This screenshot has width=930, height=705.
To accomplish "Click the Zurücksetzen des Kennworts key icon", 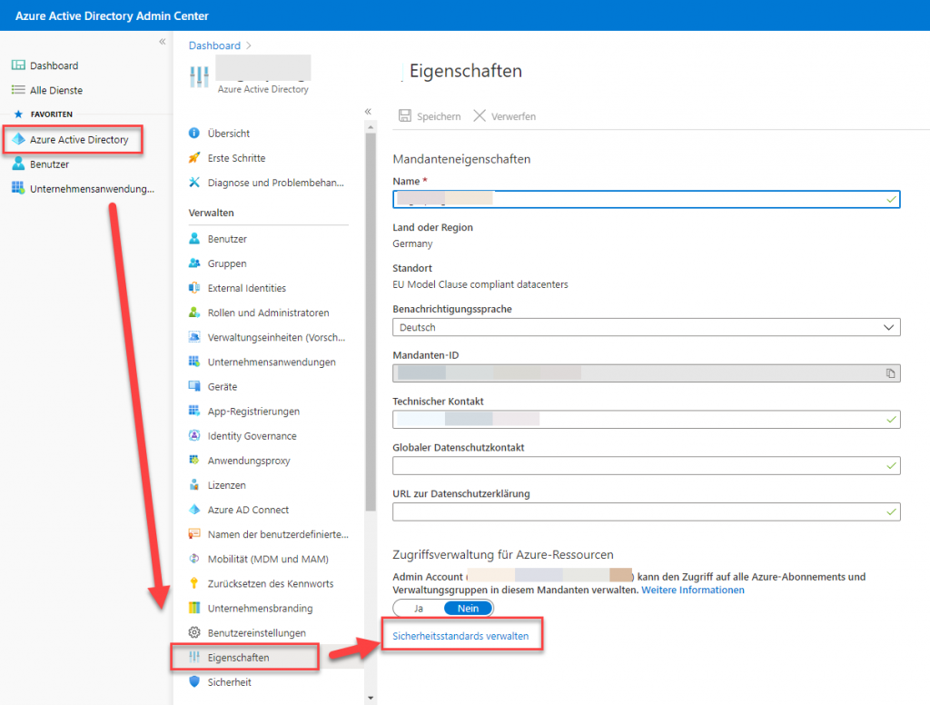I will [x=194, y=583].
